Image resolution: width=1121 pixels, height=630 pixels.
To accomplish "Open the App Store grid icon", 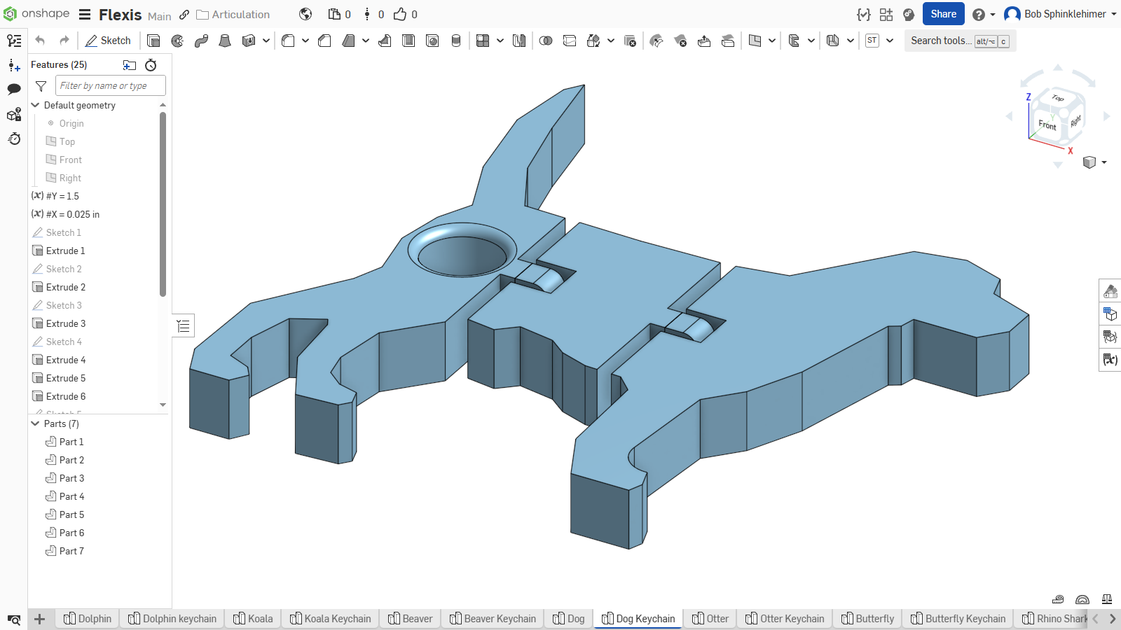I will pos(886,14).
